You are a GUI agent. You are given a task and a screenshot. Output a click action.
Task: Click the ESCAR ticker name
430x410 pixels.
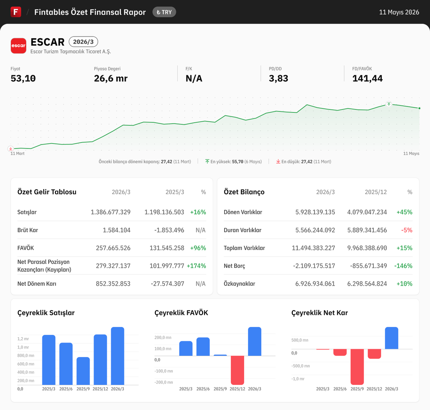tap(48, 42)
